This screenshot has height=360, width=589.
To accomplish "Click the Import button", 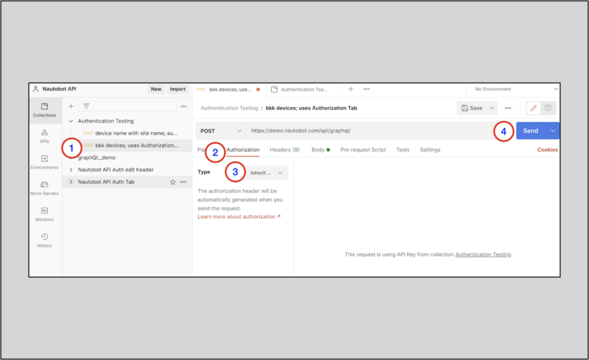I will click(x=178, y=89).
